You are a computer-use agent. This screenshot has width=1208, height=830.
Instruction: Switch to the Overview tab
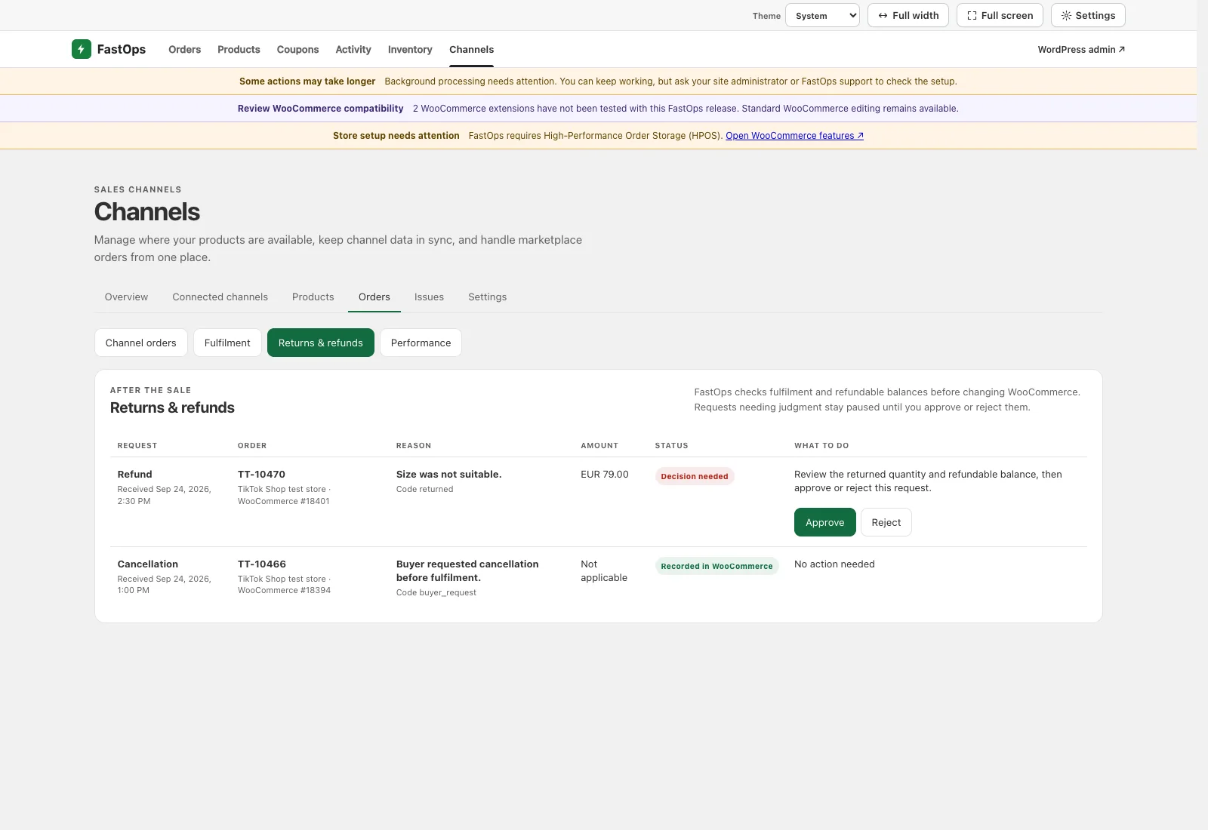tap(126, 297)
